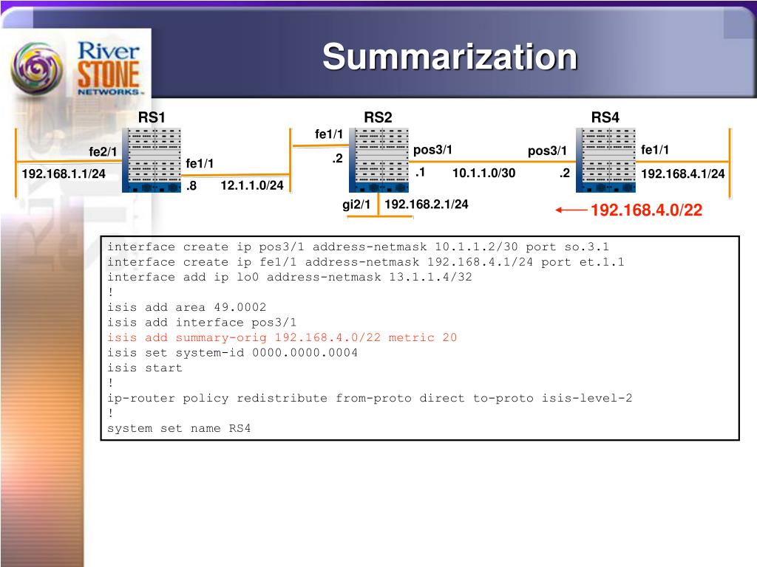Click the Riverstone swirl logo

point(37,69)
